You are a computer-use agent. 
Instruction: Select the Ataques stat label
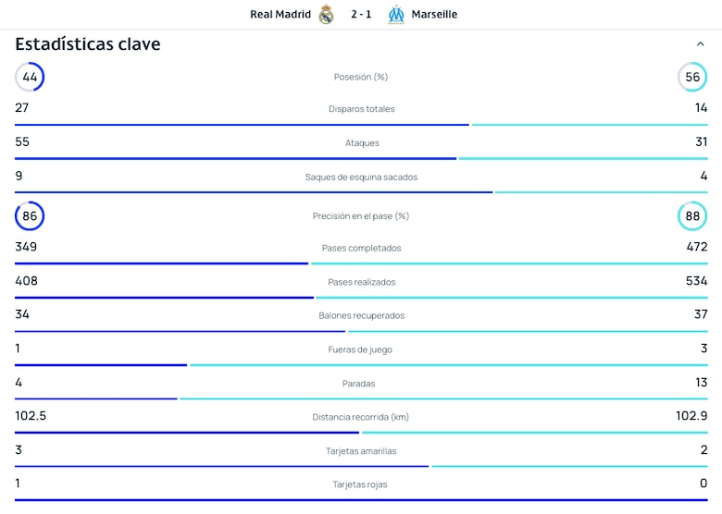tap(361, 142)
